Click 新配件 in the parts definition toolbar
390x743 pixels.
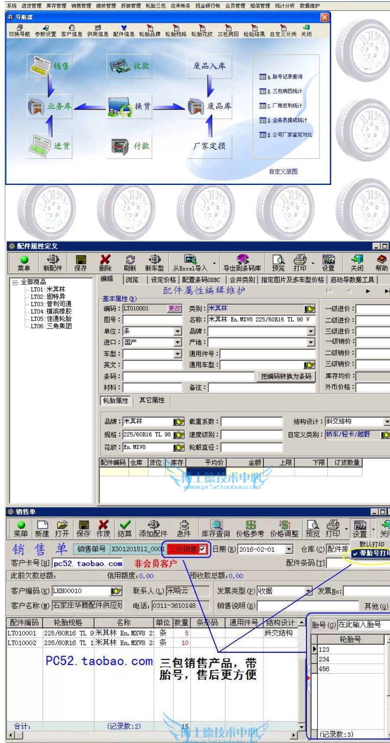(53, 263)
